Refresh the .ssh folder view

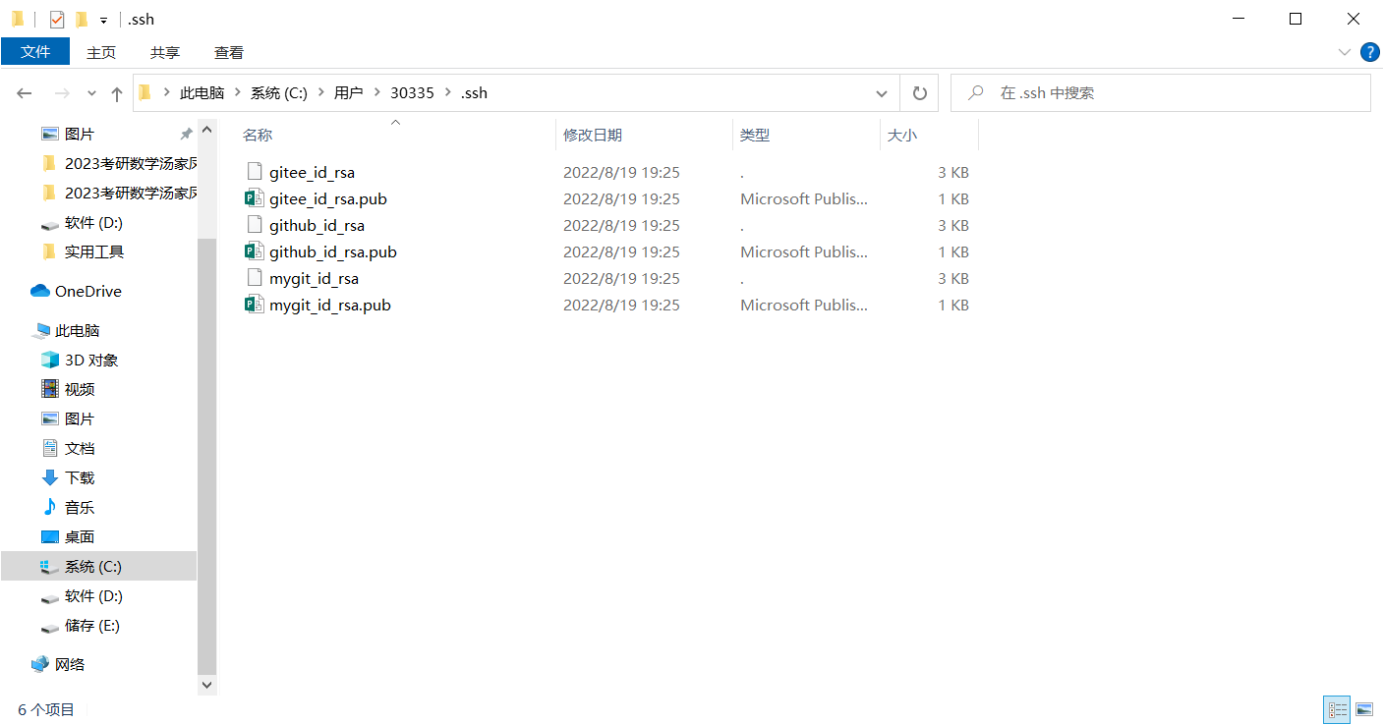click(919, 93)
